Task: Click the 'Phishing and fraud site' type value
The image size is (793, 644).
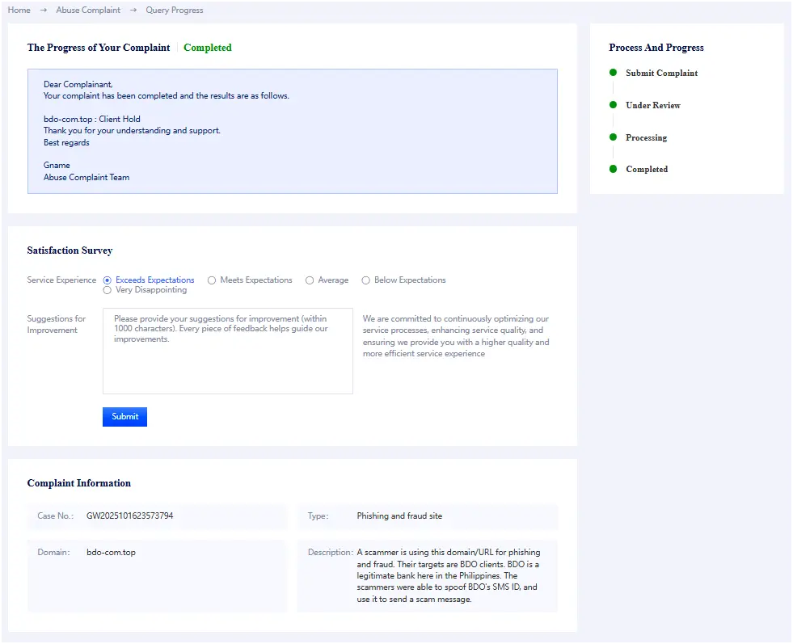Action: pyautogui.click(x=399, y=516)
